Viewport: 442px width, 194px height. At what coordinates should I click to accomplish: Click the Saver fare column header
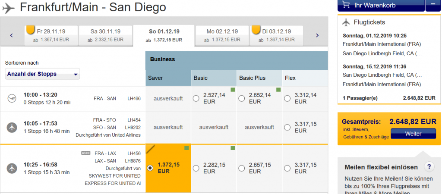(x=168, y=78)
